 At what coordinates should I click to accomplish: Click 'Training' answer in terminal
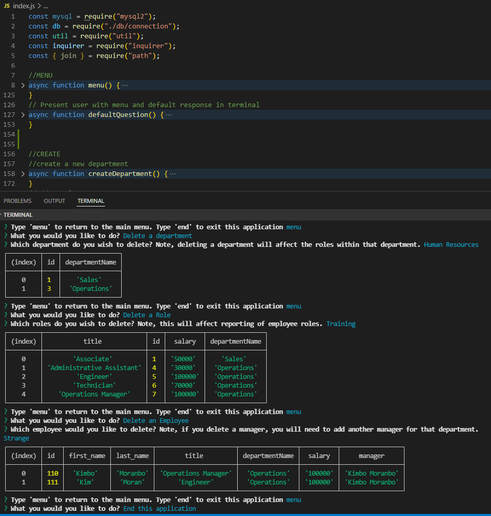pyautogui.click(x=341, y=324)
